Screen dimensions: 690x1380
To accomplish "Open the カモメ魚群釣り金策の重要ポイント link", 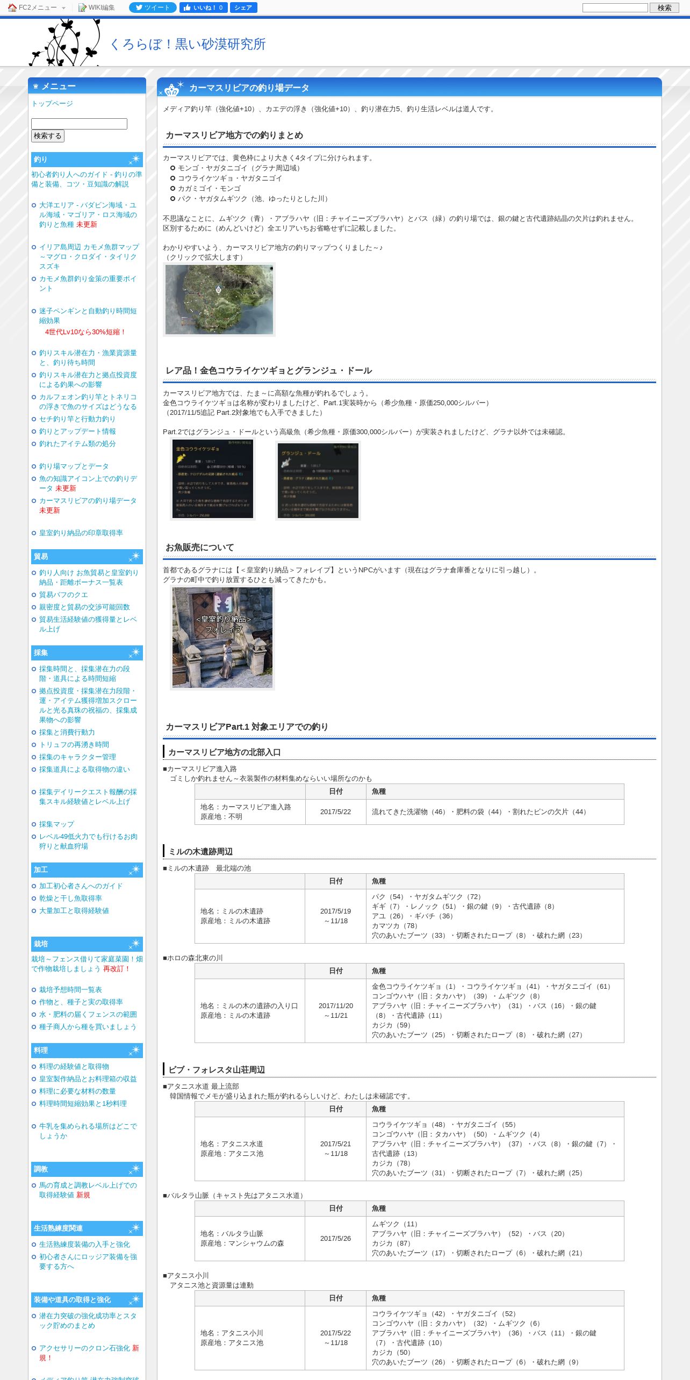I will click(88, 283).
